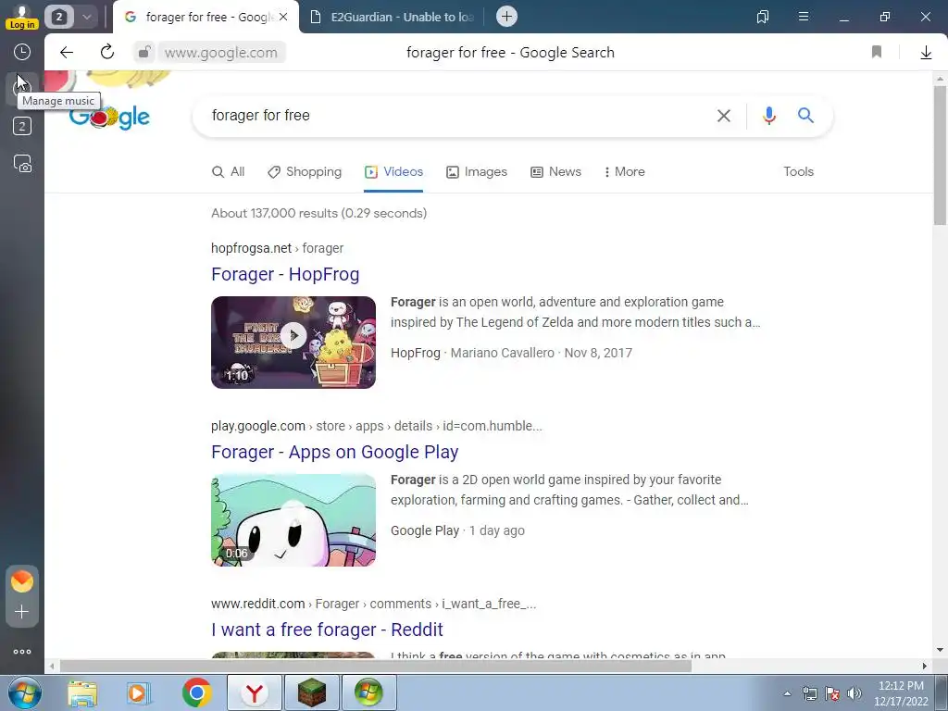Image resolution: width=948 pixels, height=711 pixels.
Task: Select the Videos results tab
Action: [393, 171]
